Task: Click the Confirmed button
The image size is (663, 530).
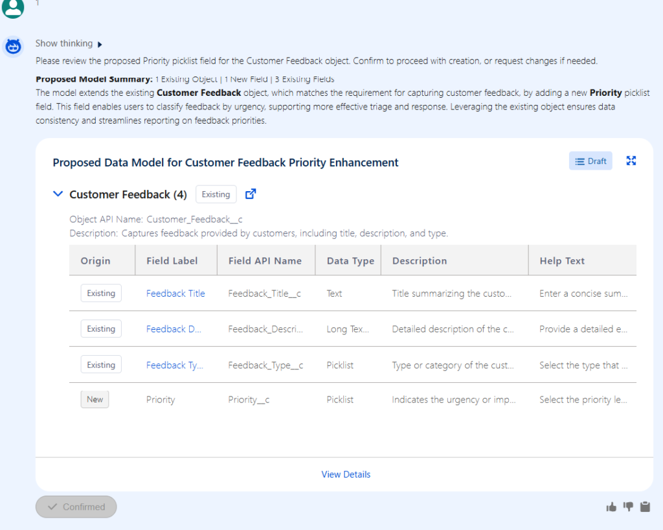Action: tap(76, 507)
